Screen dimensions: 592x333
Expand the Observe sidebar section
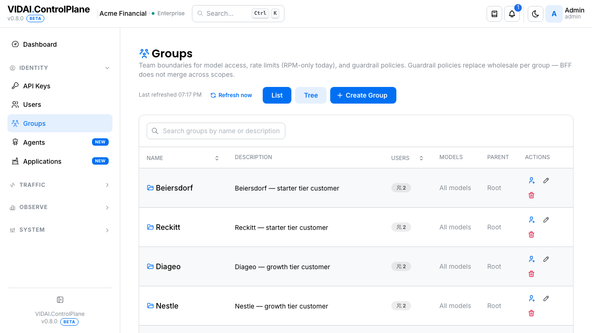[x=60, y=207]
